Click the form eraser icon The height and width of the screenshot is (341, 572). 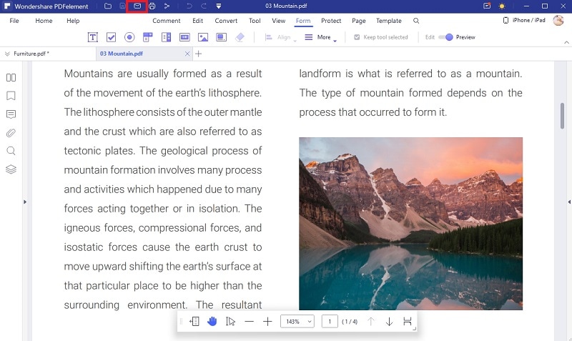point(240,37)
